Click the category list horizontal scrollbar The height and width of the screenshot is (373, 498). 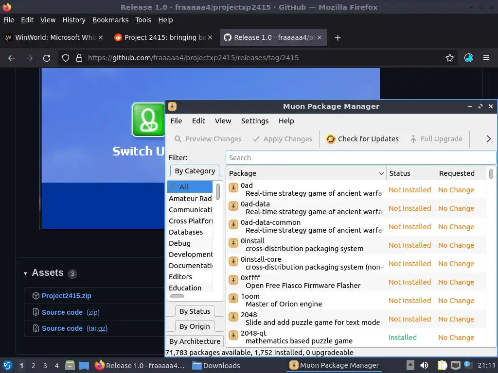point(177,296)
